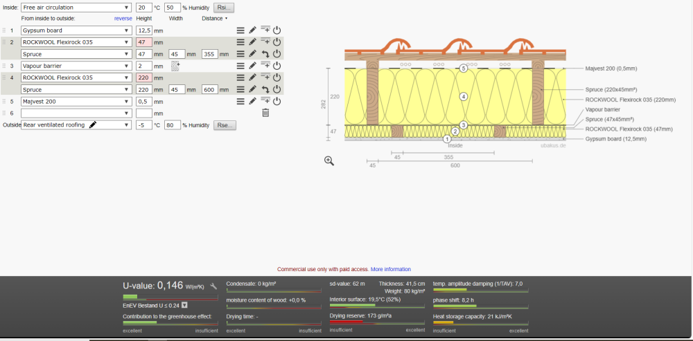Swap materials in the 220 mm Spruce row
This screenshot has height=341, width=693.
tap(265, 89)
